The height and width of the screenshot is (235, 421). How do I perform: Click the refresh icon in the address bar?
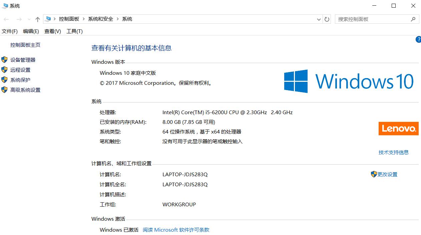[327, 19]
